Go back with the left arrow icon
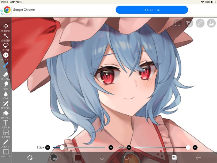Screen dimensions: 217x163 point(198,158)
